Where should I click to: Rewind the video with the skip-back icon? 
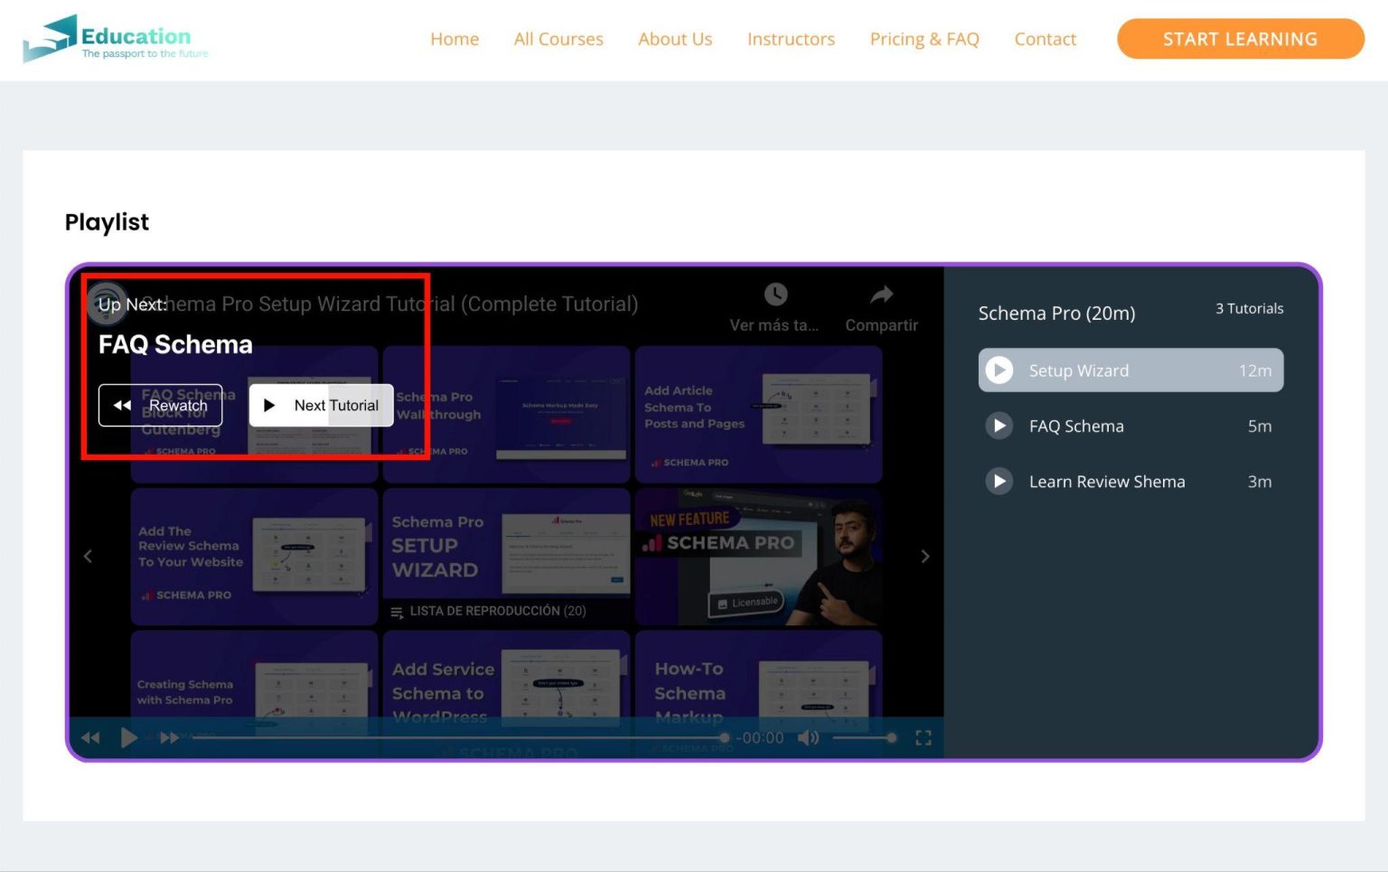click(90, 737)
